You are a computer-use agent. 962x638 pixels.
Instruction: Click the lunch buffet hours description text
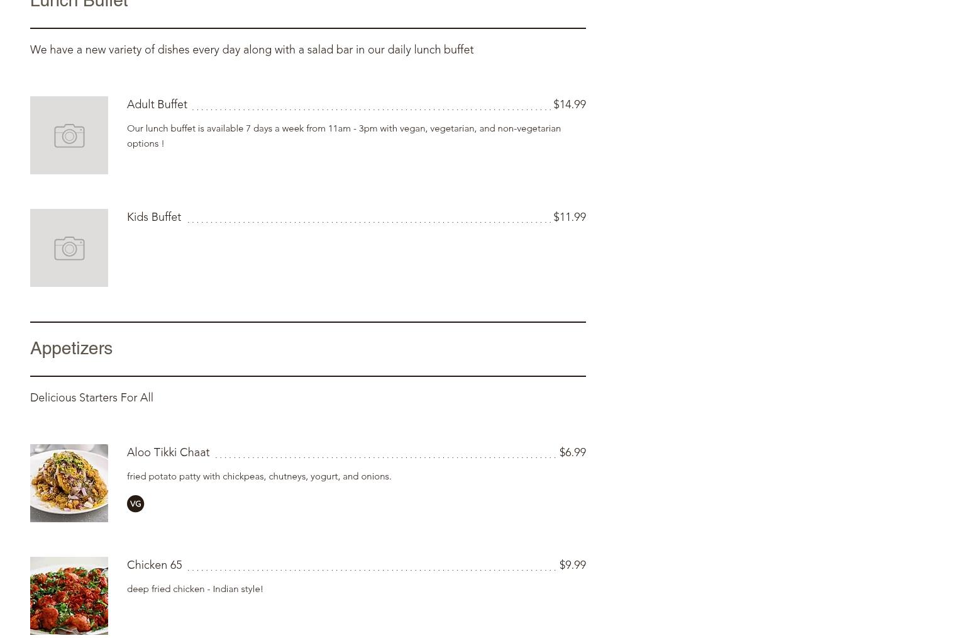pyautogui.click(x=344, y=136)
